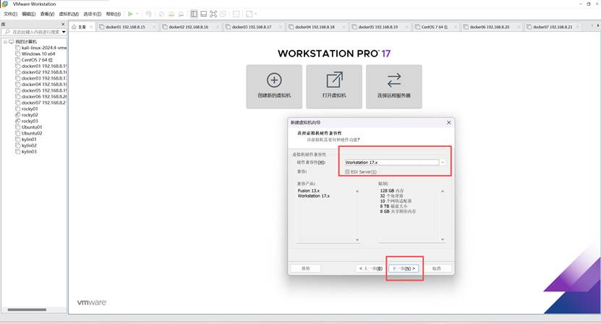This screenshot has width=601, height=324.
Task: Open the 编辑(E) menu
Action: 28,14
